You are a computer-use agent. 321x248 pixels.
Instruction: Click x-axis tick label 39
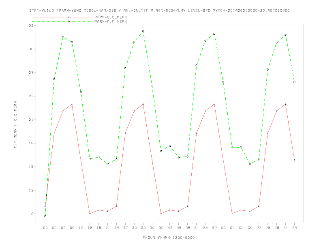(x=161, y=228)
